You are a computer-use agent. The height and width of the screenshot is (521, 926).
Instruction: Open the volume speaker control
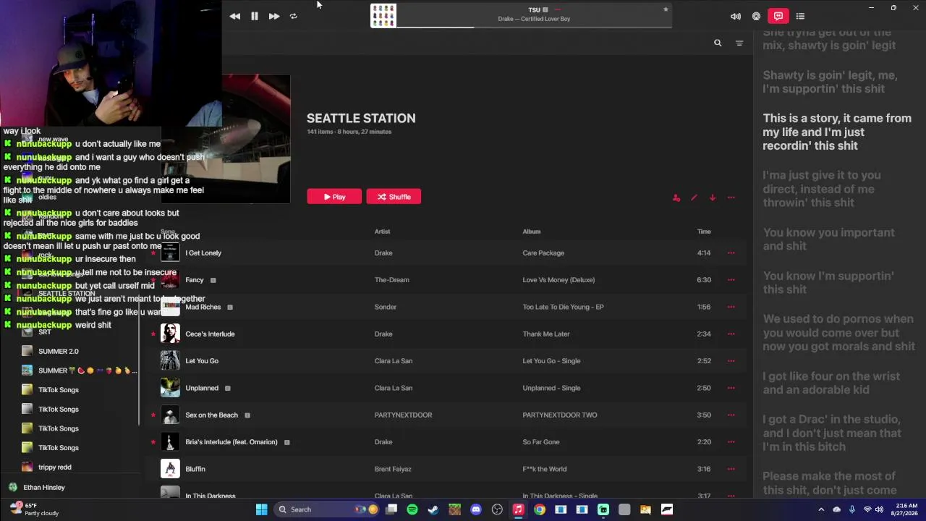click(x=736, y=16)
